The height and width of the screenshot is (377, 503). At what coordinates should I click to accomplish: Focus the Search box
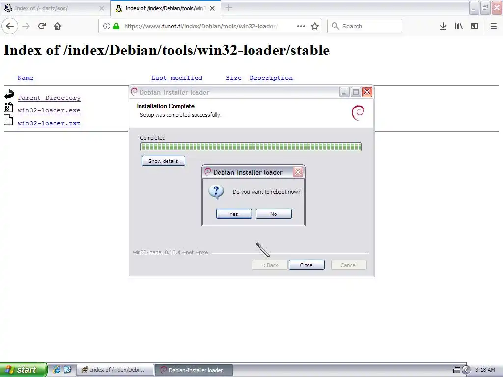pyautogui.click(x=364, y=26)
